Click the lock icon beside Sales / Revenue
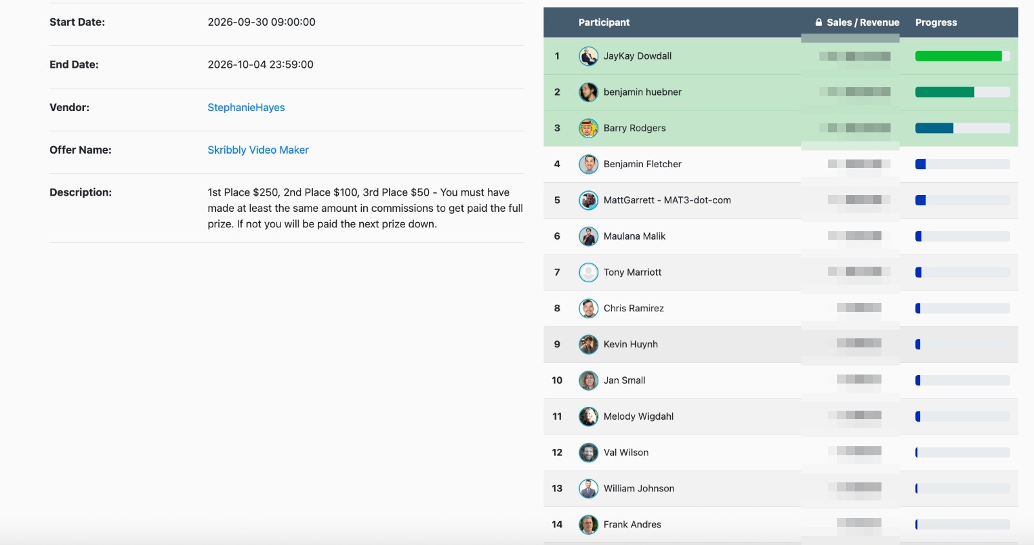This screenshot has width=1034, height=545. point(819,23)
